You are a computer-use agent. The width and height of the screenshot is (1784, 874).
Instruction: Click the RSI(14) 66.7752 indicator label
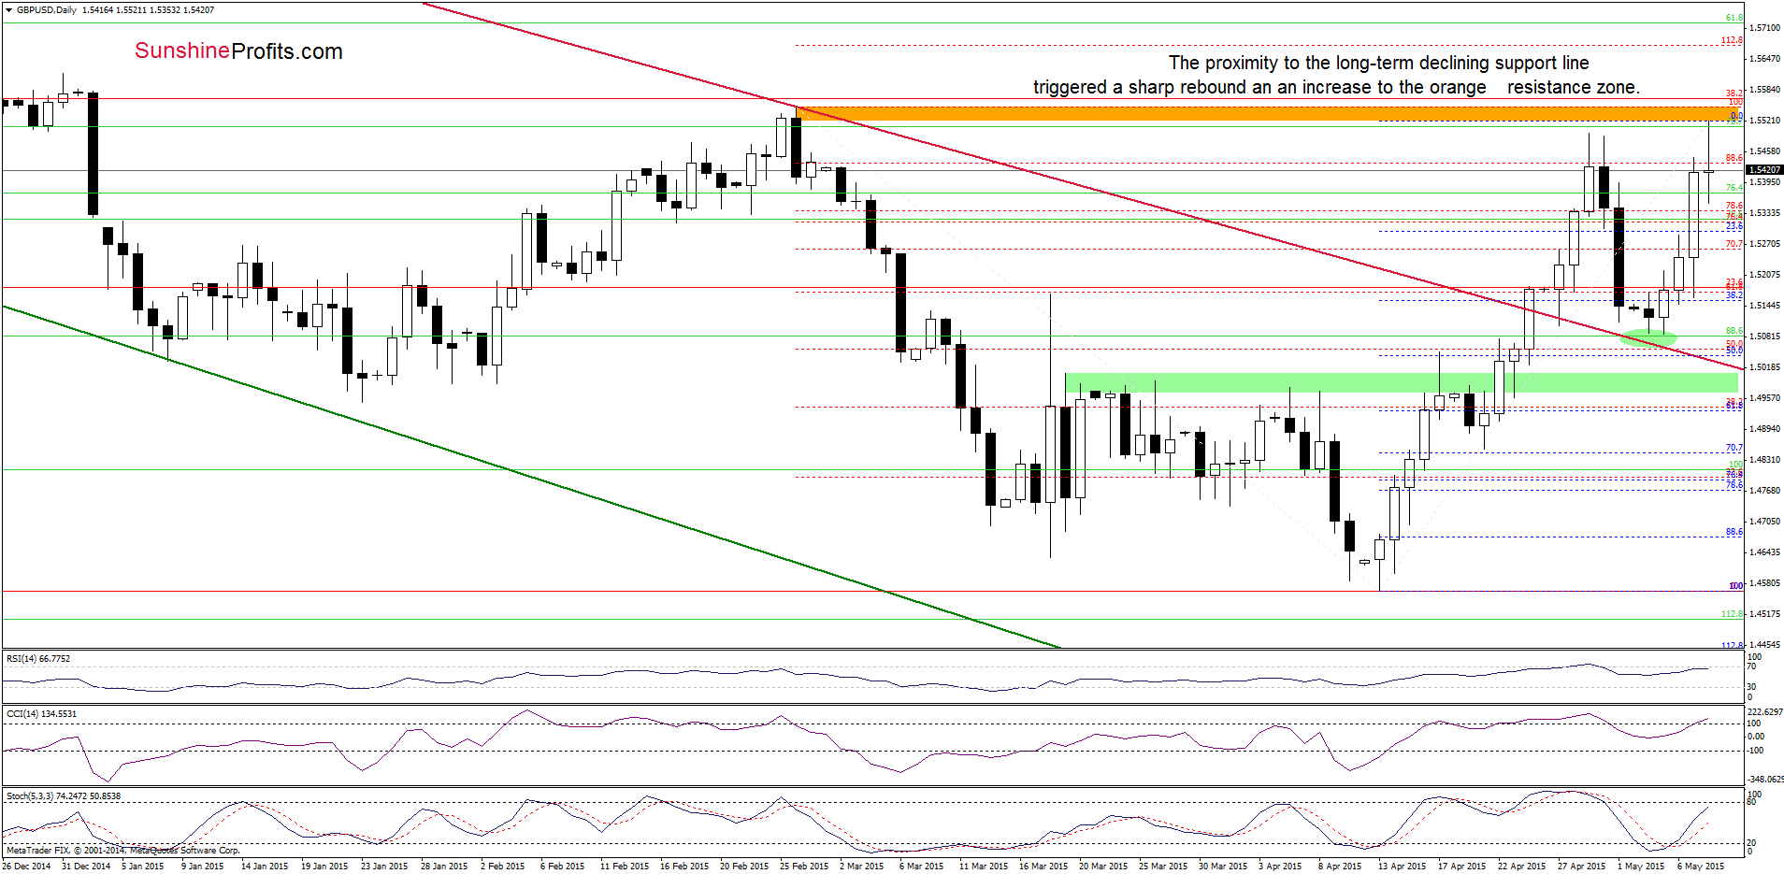(x=38, y=659)
